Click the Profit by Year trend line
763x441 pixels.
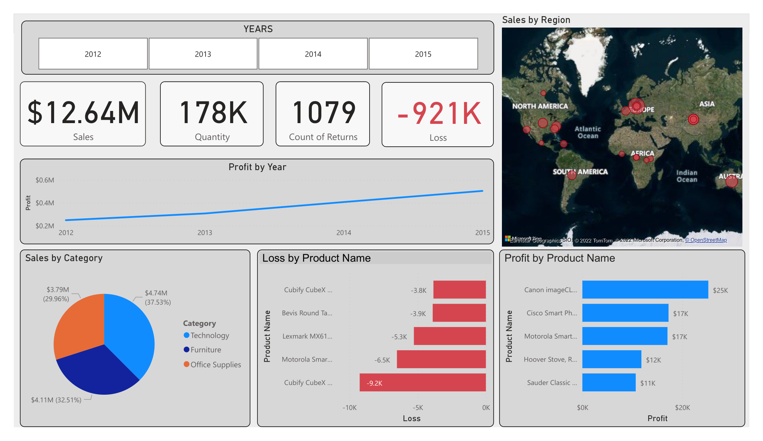tap(276, 209)
